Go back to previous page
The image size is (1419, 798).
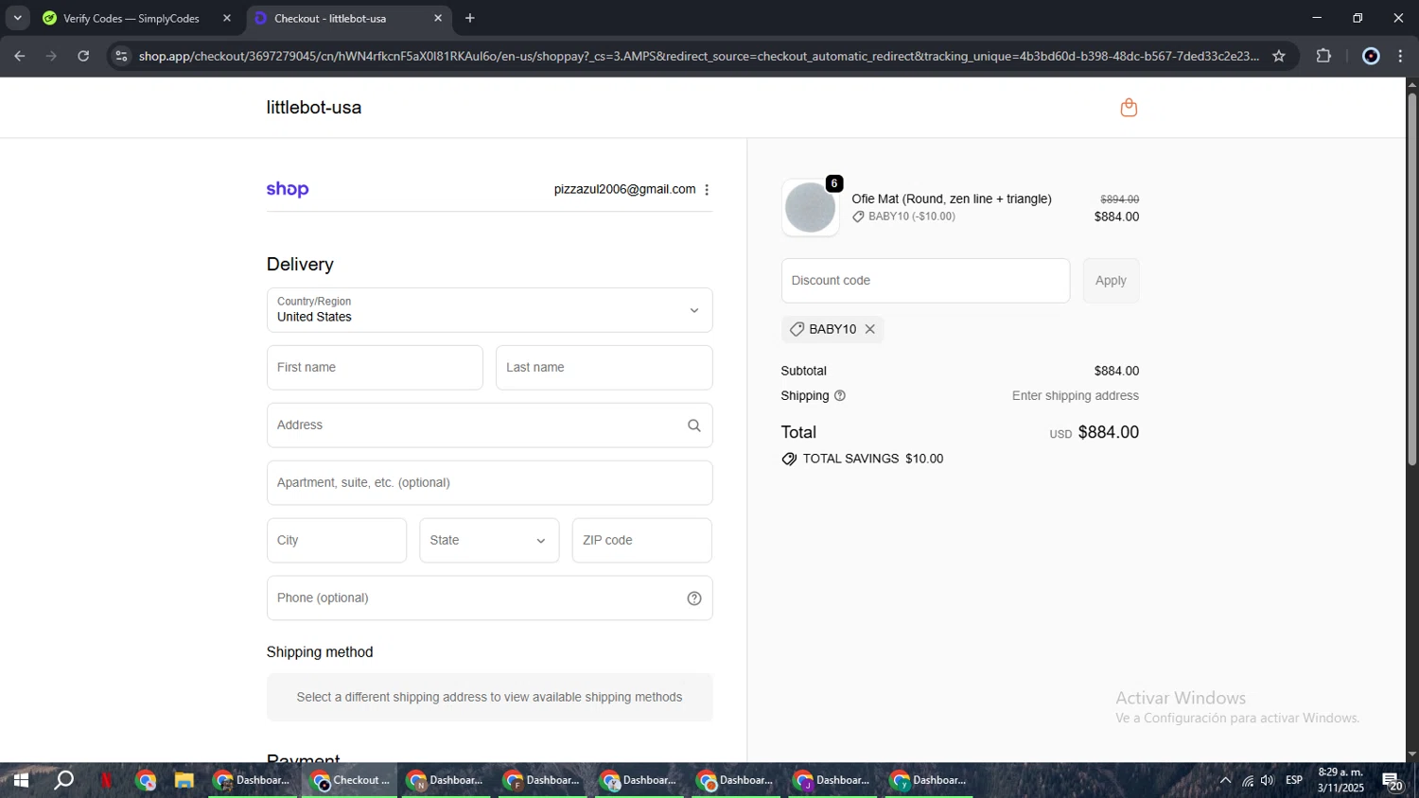pyautogui.click(x=20, y=56)
